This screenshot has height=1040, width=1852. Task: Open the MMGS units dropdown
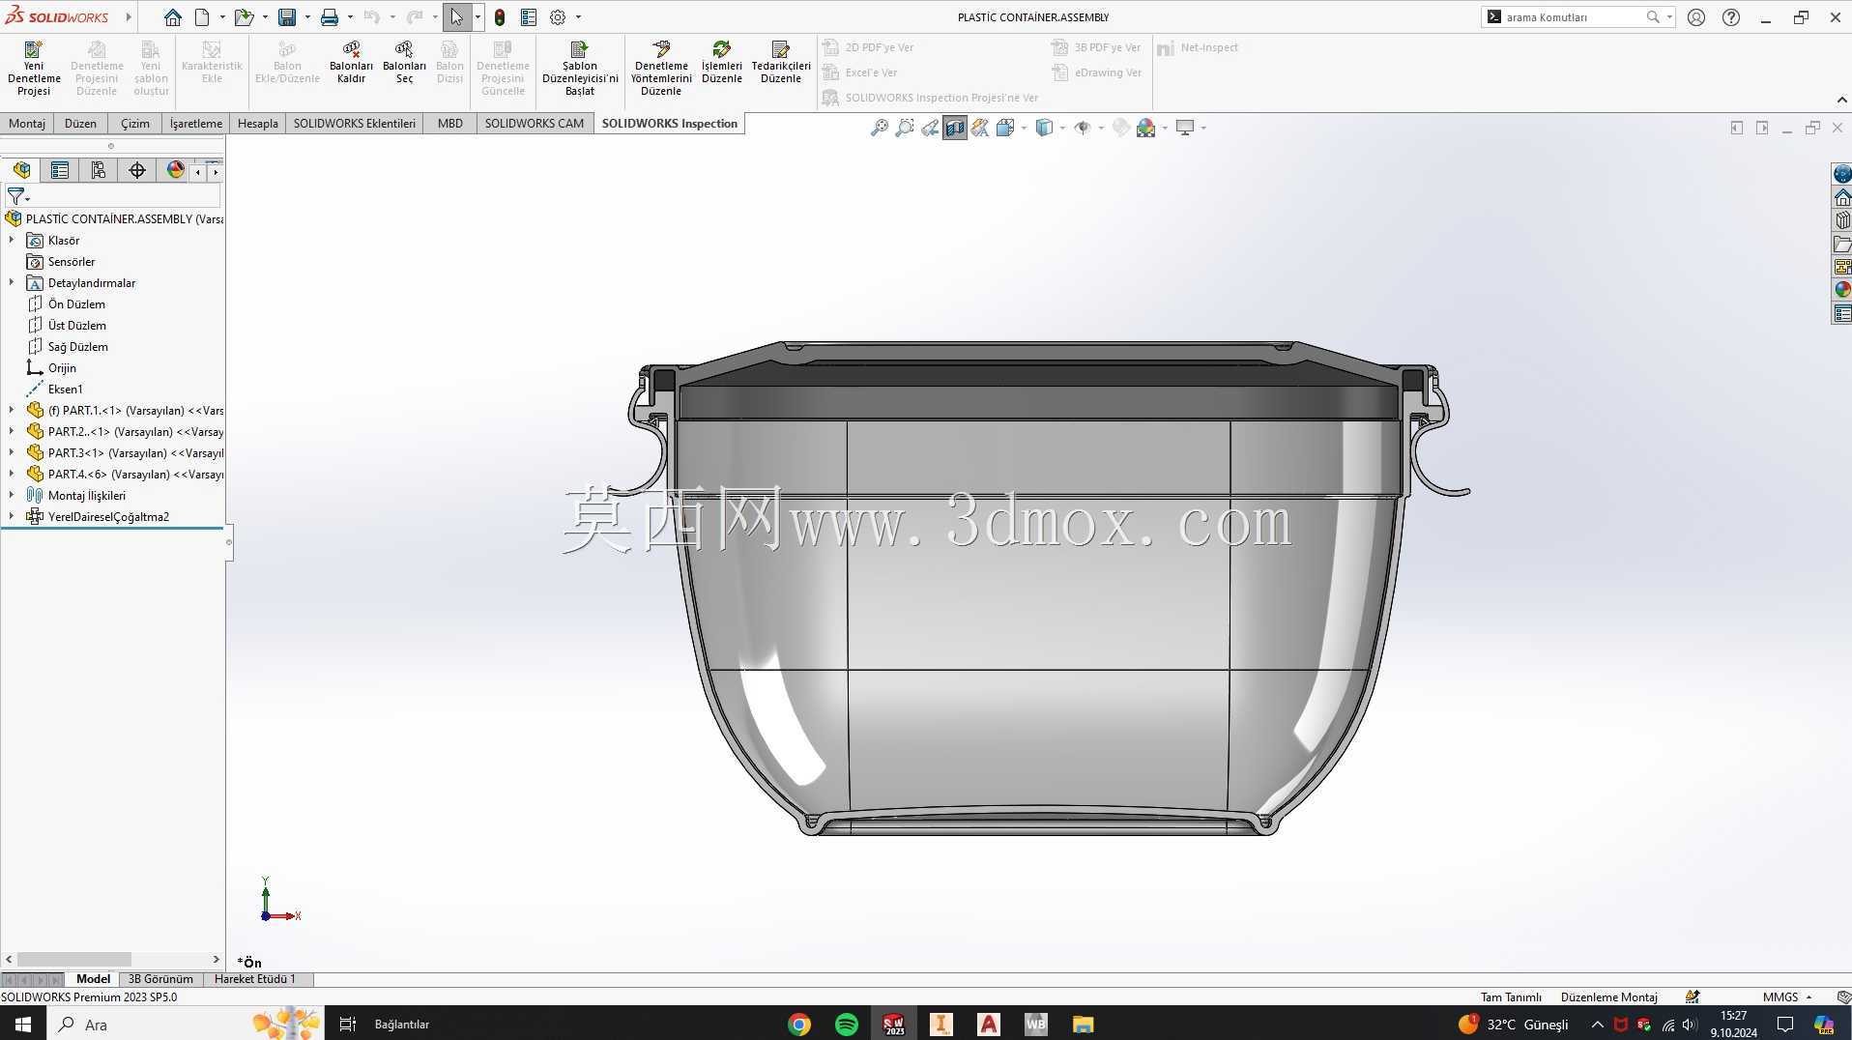(1787, 997)
